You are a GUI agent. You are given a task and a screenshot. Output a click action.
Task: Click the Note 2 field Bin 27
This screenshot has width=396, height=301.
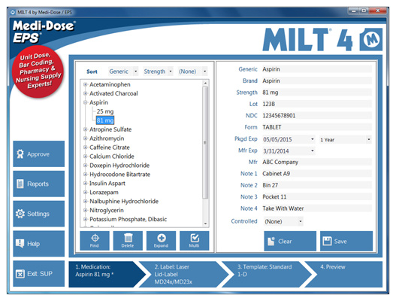(316, 185)
